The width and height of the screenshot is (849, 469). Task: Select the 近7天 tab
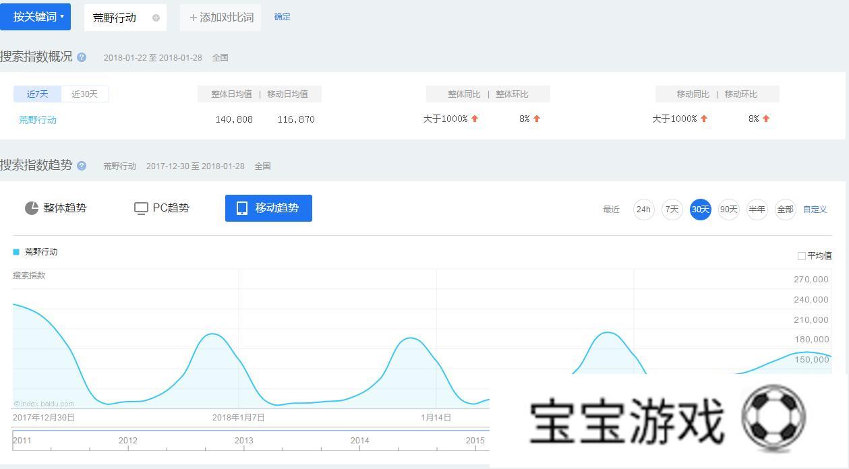(38, 94)
